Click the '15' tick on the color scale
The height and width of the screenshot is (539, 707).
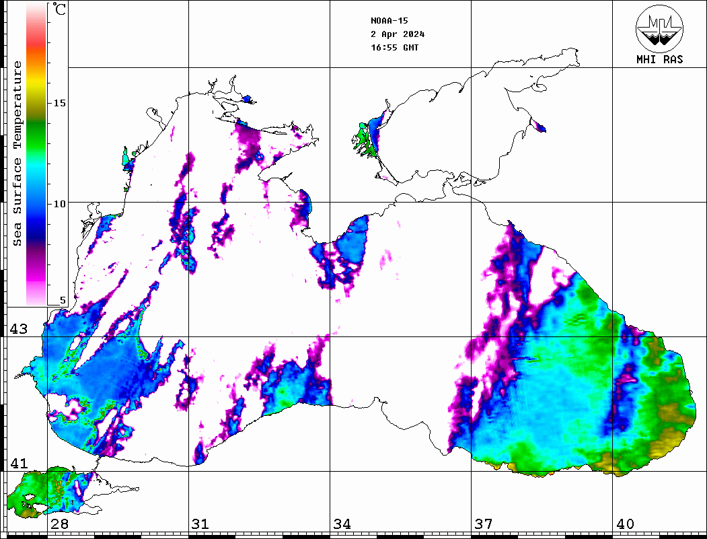click(x=59, y=103)
